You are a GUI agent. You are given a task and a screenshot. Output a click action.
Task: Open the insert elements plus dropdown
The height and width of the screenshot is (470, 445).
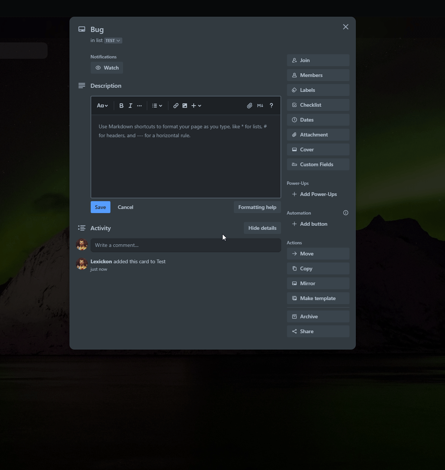click(196, 106)
